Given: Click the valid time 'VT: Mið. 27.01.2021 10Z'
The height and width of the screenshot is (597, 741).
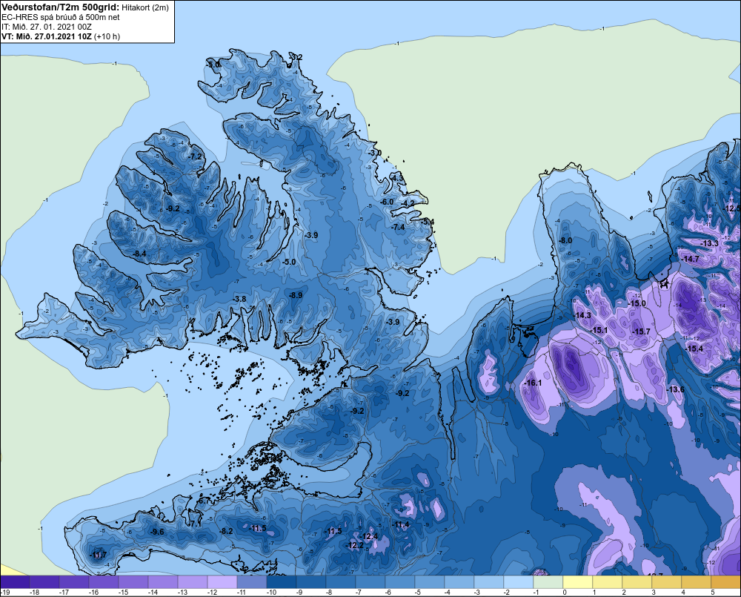Looking at the screenshot, I should click(x=46, y=36).
